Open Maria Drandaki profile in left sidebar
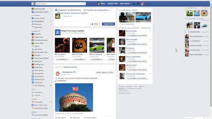 (38, 9)
